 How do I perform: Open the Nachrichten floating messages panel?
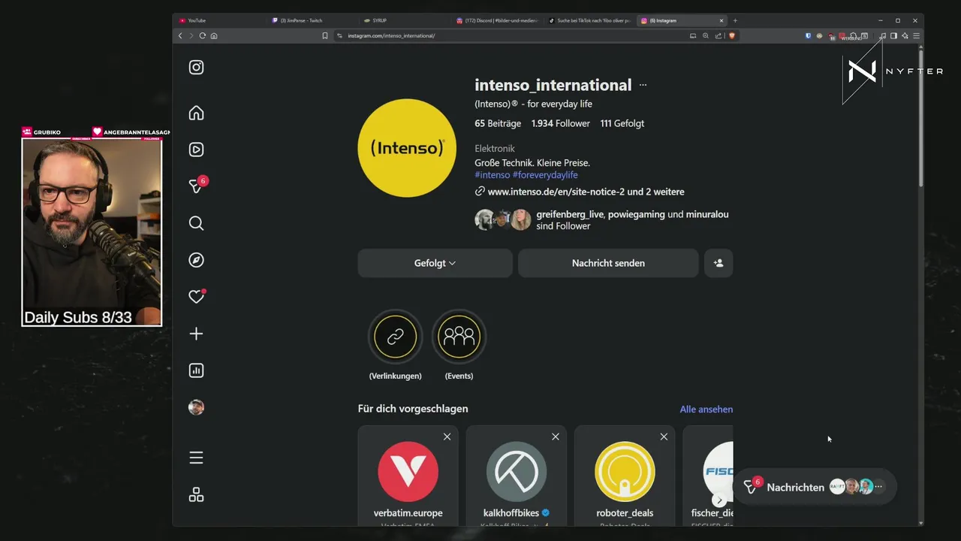click(x=815, y=487)
